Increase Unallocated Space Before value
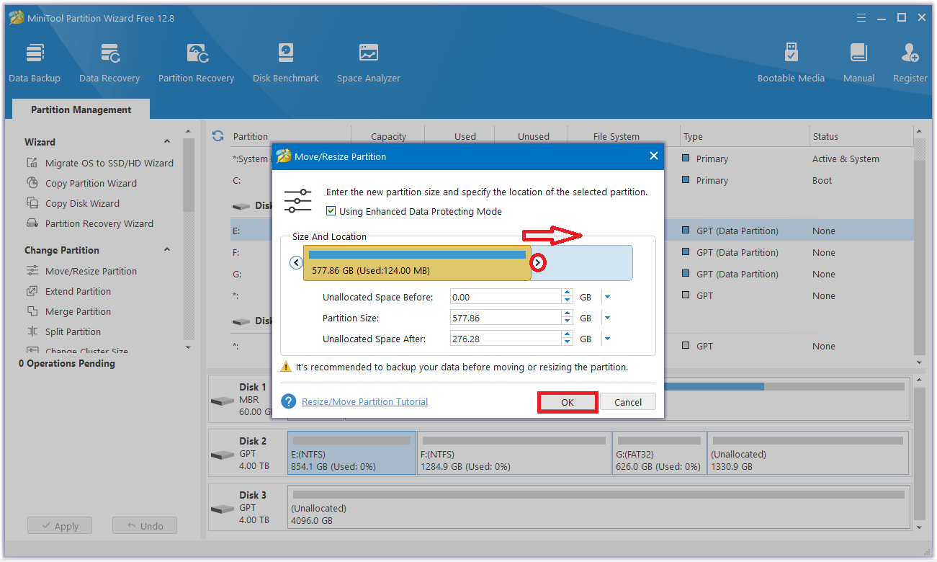The height and width of the screenshot is (562, 937). pyautogui.click(x=568, y=293)
